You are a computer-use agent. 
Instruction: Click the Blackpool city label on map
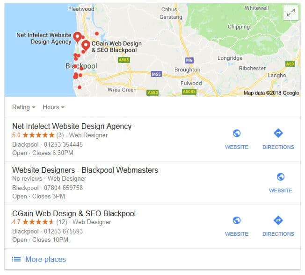[x=81, y=66]
